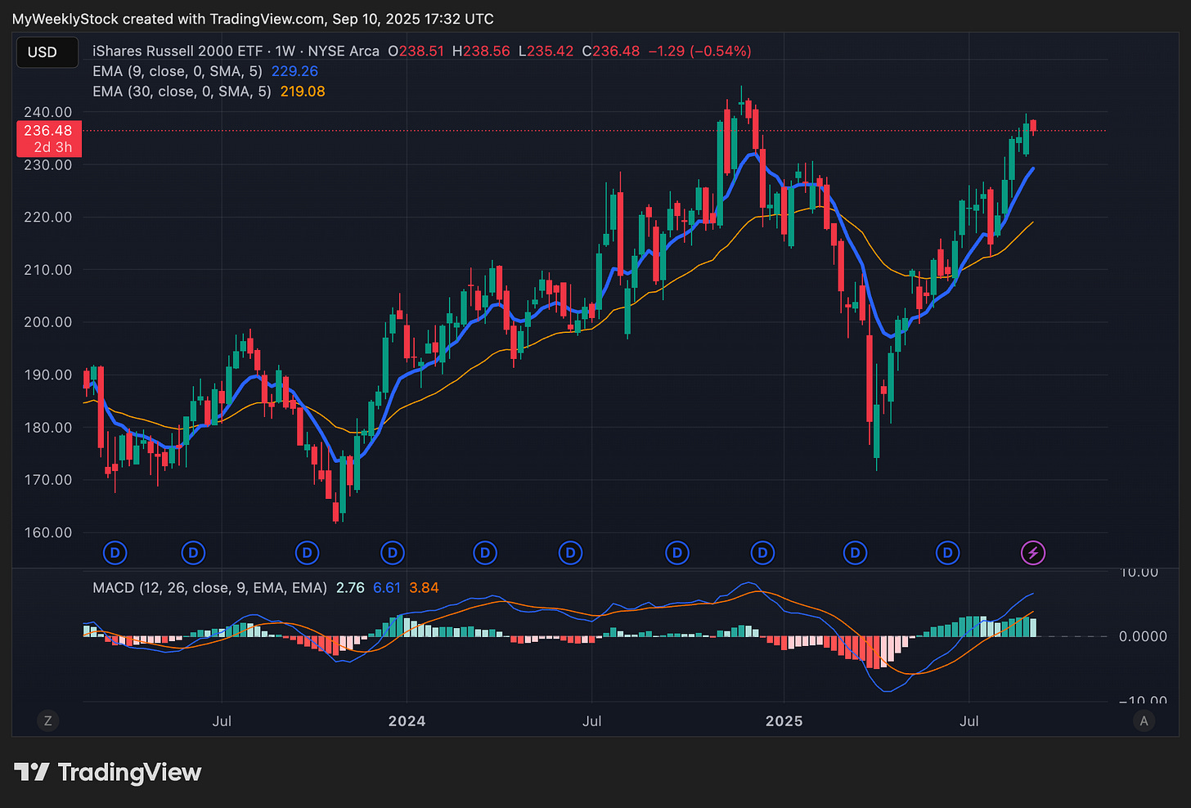1191x808 pixels.
Task: Click the MACD signal value 3.84
Action: pos(424,587)
